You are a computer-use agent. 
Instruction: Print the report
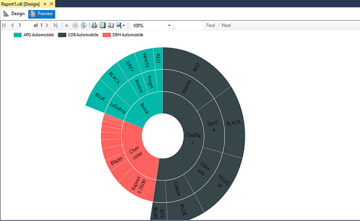coord(94,25)
